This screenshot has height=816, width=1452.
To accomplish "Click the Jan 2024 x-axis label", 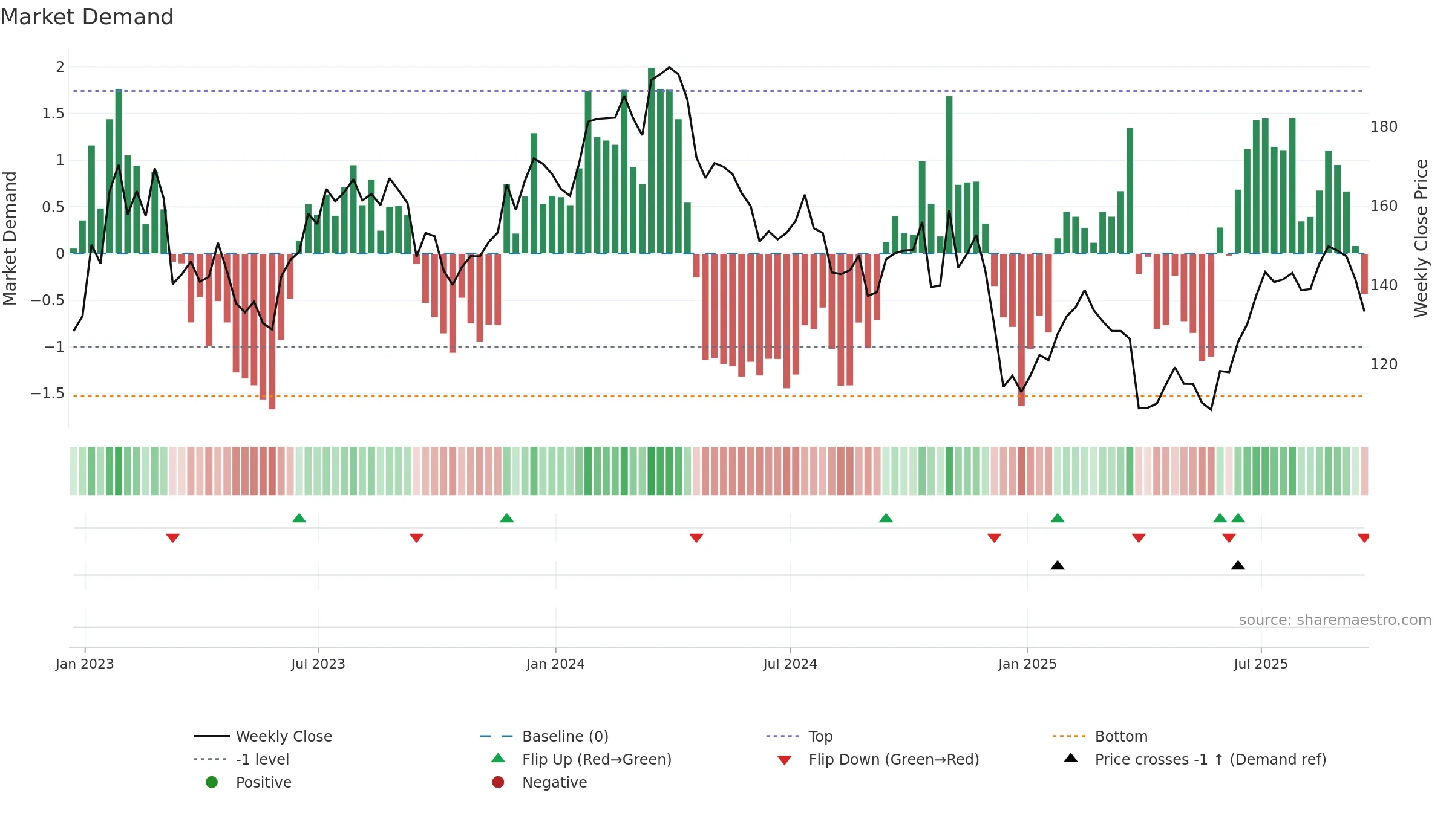I will (555, 664).
